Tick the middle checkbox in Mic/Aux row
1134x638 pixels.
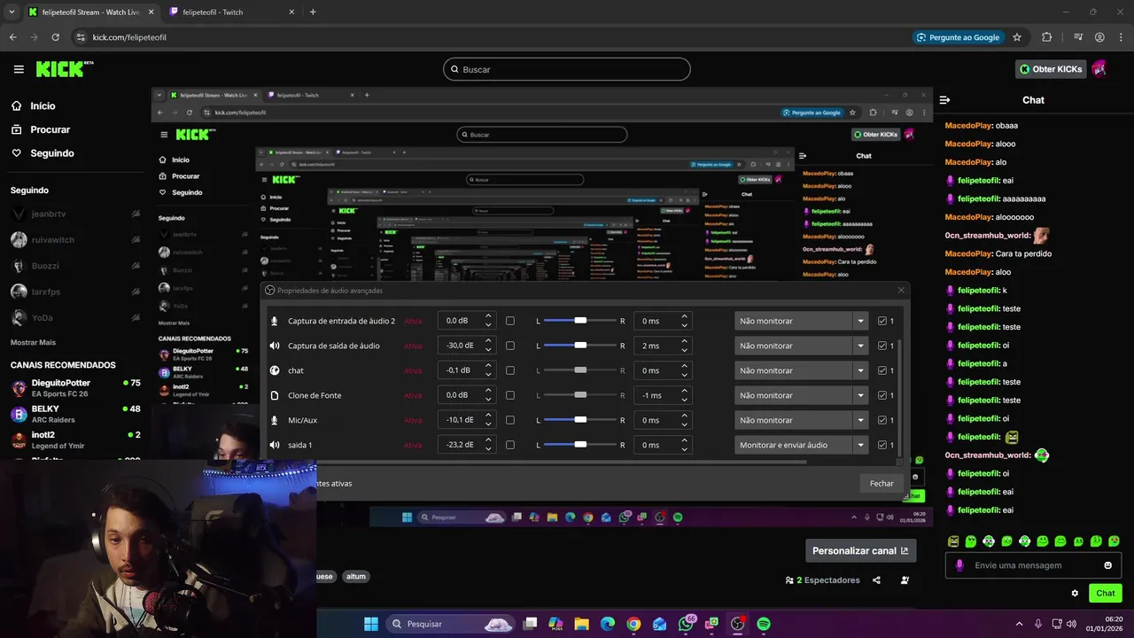click(509, 420)
